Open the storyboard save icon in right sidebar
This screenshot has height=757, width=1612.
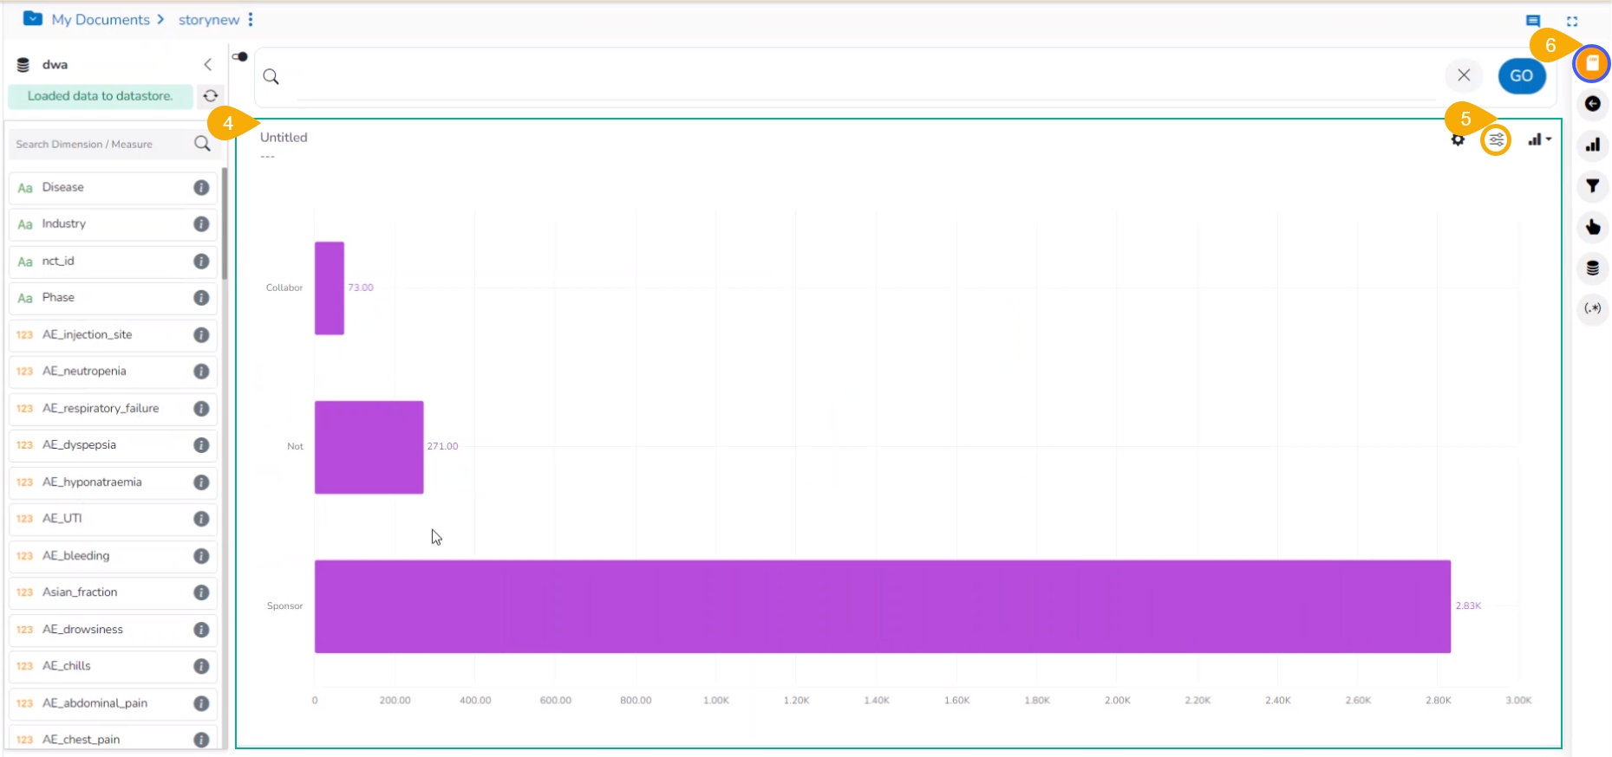pyautogui.click(x=1592, y=63)
